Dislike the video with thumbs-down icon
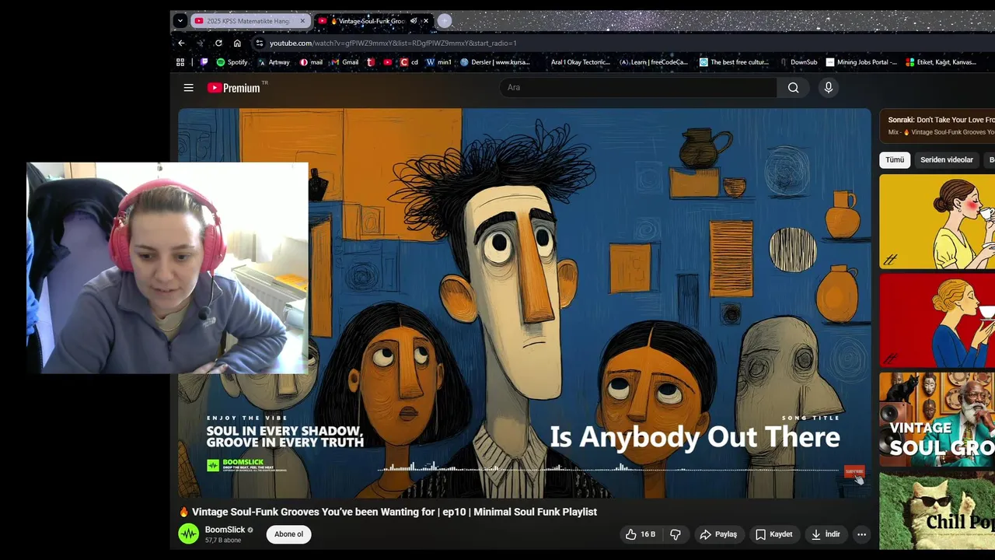Viewport: 995px width, 560px height. 676,534
